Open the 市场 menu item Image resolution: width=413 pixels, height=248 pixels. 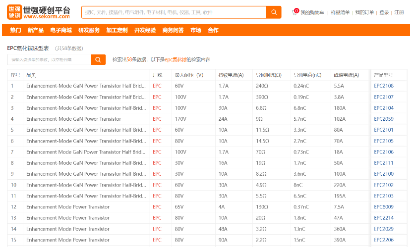196,30
